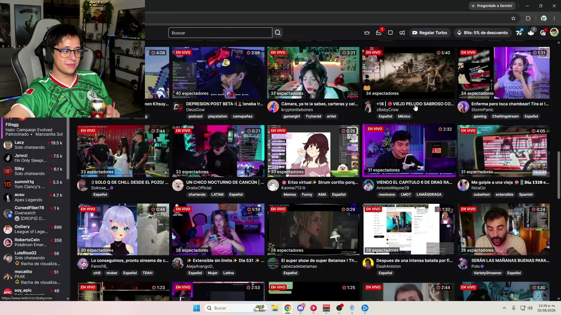Open AntonioWayne29 channel avatar
Screen dimensions: 561x315
[368, 185]
